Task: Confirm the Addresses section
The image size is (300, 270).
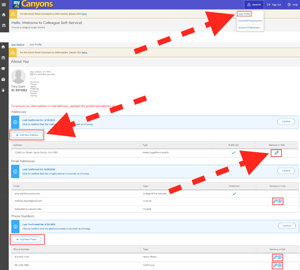Action: click(x=286, y=122)
